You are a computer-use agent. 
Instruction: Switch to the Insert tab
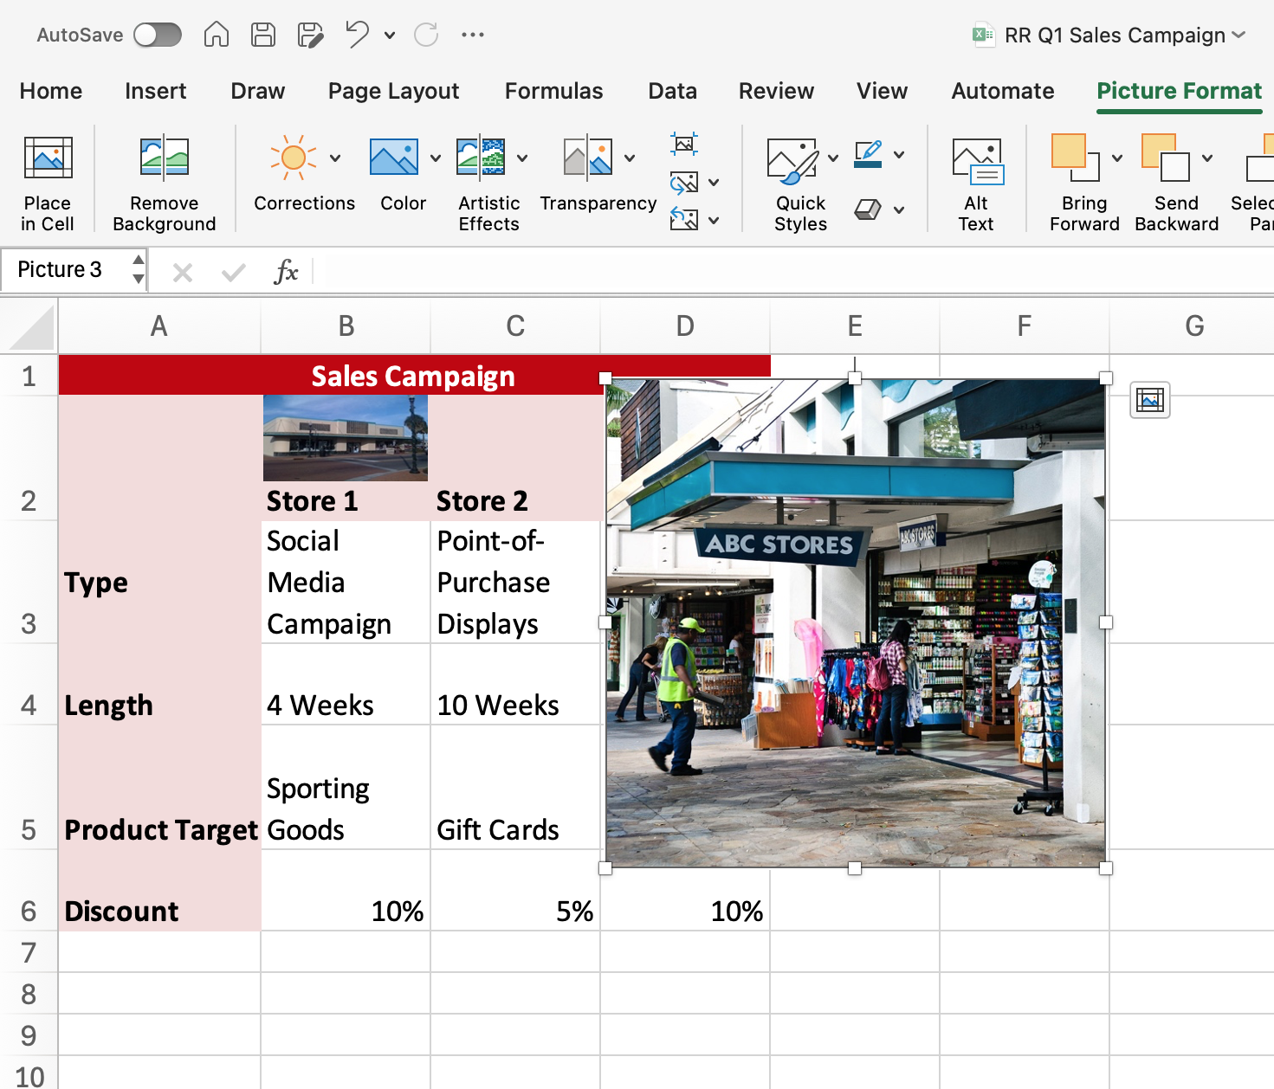pos(156,91)
